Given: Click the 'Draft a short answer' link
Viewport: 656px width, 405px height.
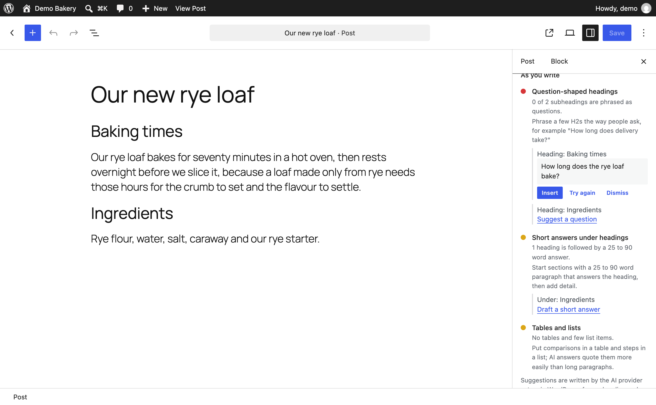Looking at the screenshot, I should (568, 309).
